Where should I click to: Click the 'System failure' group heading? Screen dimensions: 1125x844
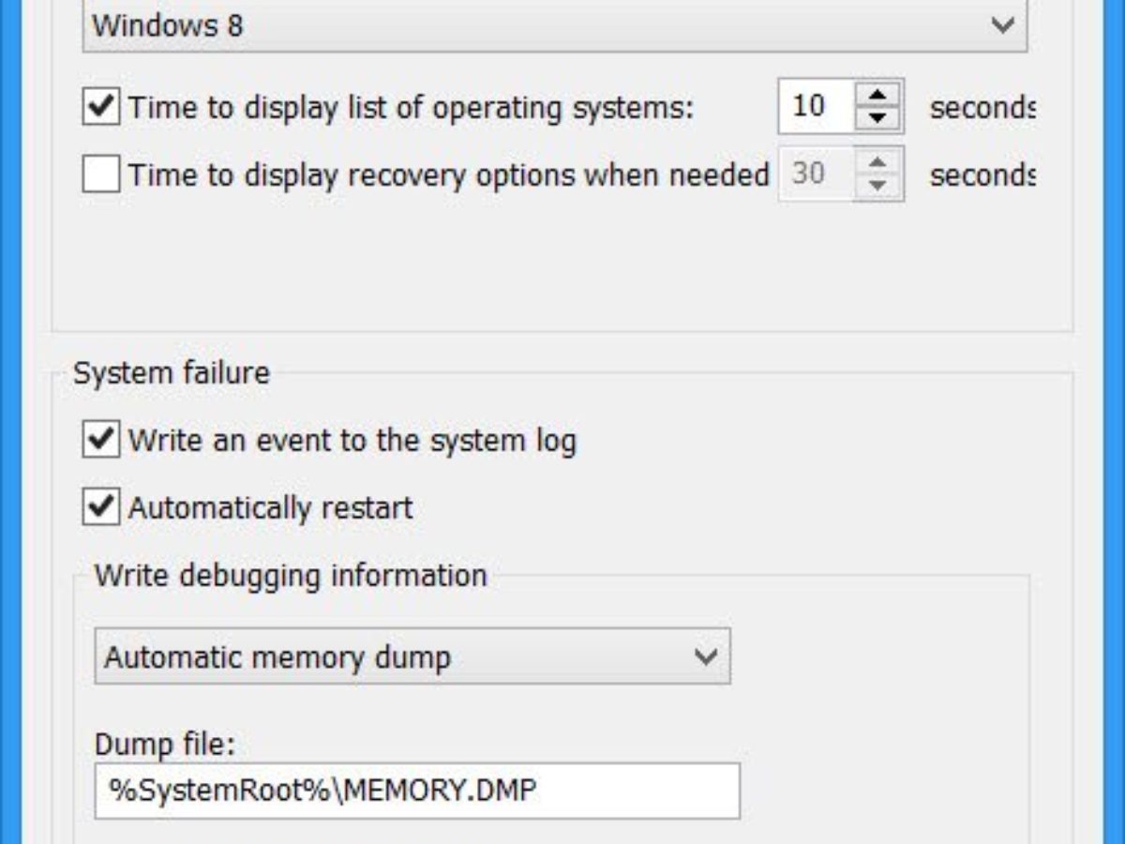coord(171,373)
